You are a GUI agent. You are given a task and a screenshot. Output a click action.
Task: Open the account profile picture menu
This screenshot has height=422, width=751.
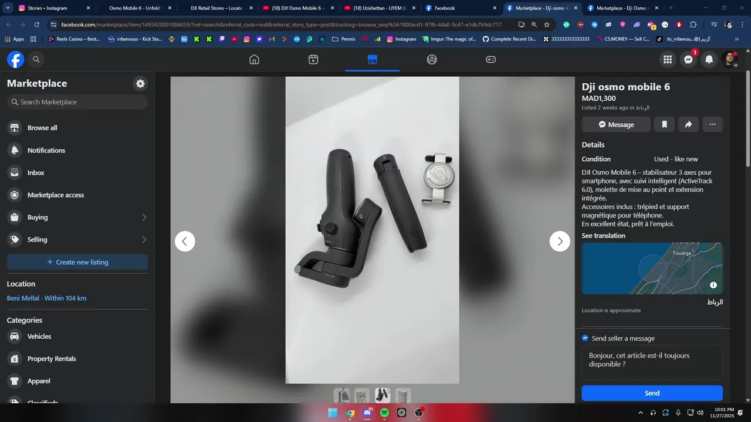coord(729,59)
